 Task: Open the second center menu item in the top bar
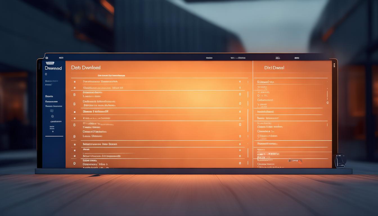pyautogui.click(x=238, y=58)
